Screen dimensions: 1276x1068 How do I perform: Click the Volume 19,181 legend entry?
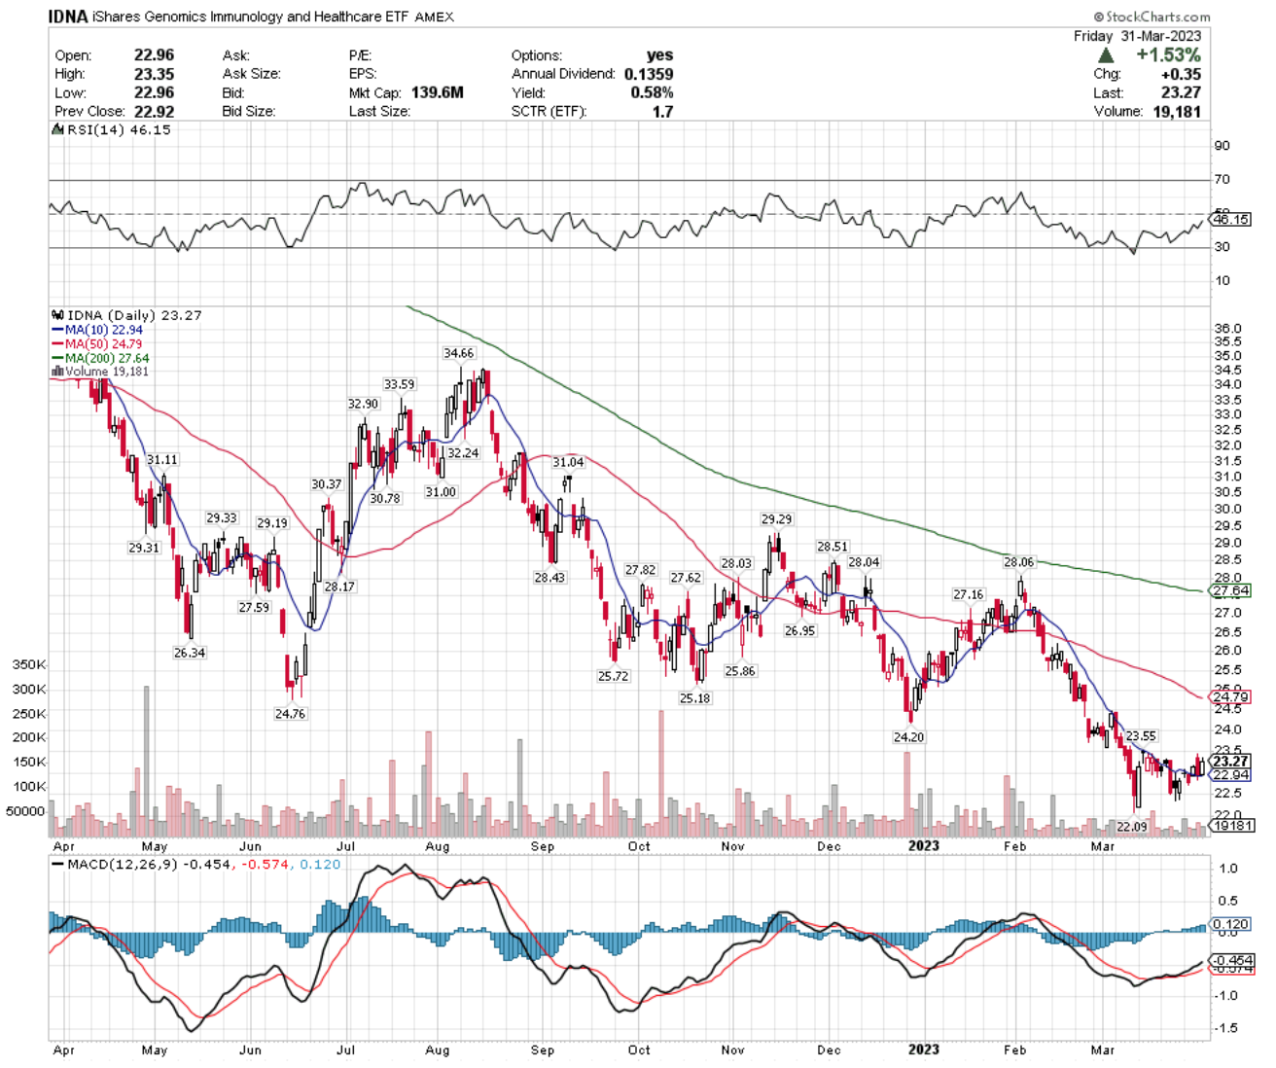tap(101, 372)
